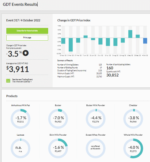Click the Subscribe for historical data button

coord(27,31)
